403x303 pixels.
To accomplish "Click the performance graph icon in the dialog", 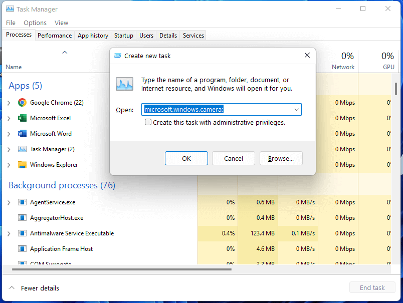I will tap(125, 84).
